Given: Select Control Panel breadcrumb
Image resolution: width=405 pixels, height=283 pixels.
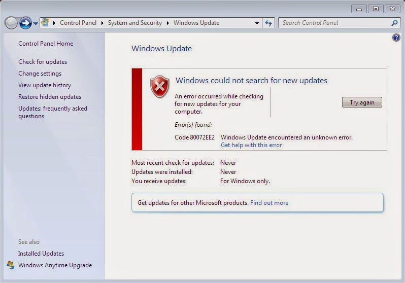Looking at the screenshot, I should [78, 23].
